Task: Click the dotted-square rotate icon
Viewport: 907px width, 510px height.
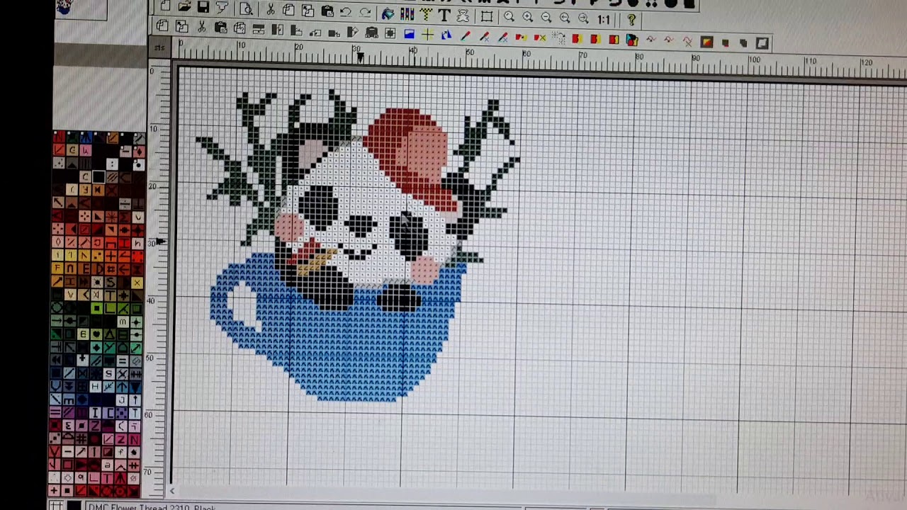Action: coord(558,38)
